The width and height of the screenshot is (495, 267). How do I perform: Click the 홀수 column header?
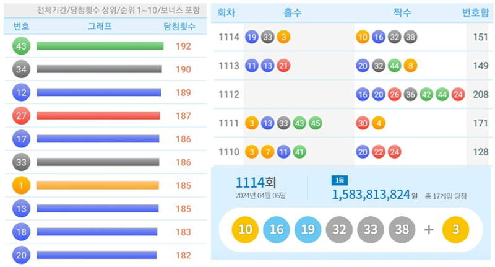tap(293, 13)
